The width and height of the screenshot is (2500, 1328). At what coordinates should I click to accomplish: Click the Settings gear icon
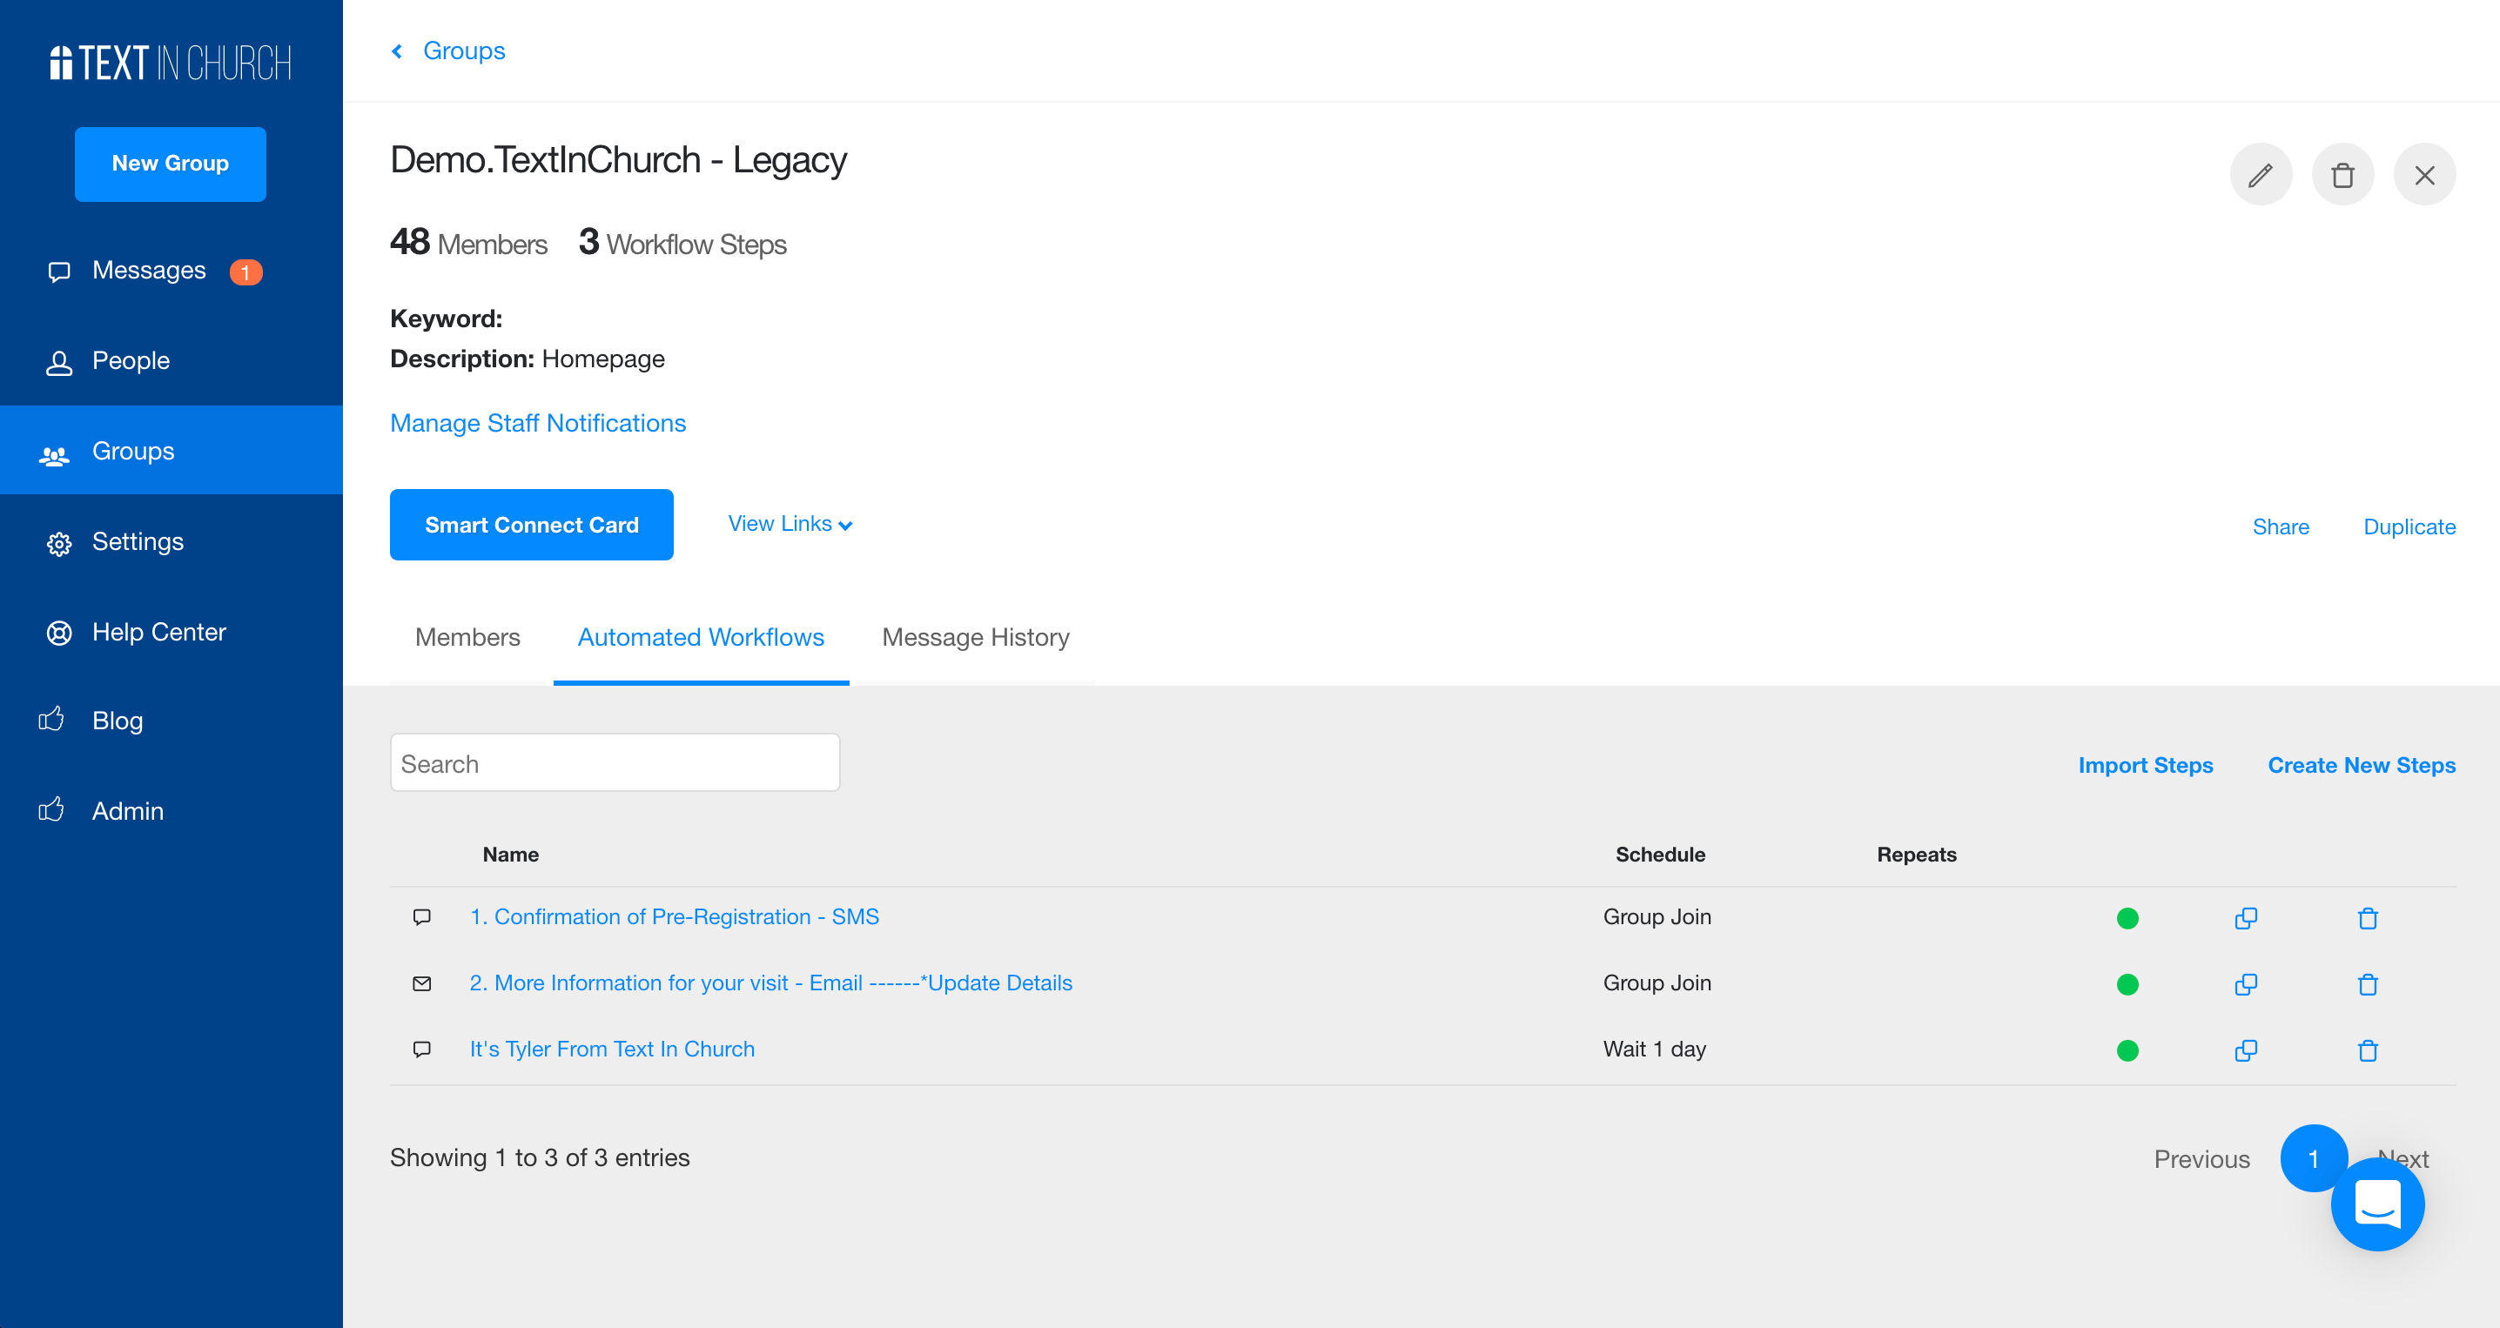pos(59,543)
